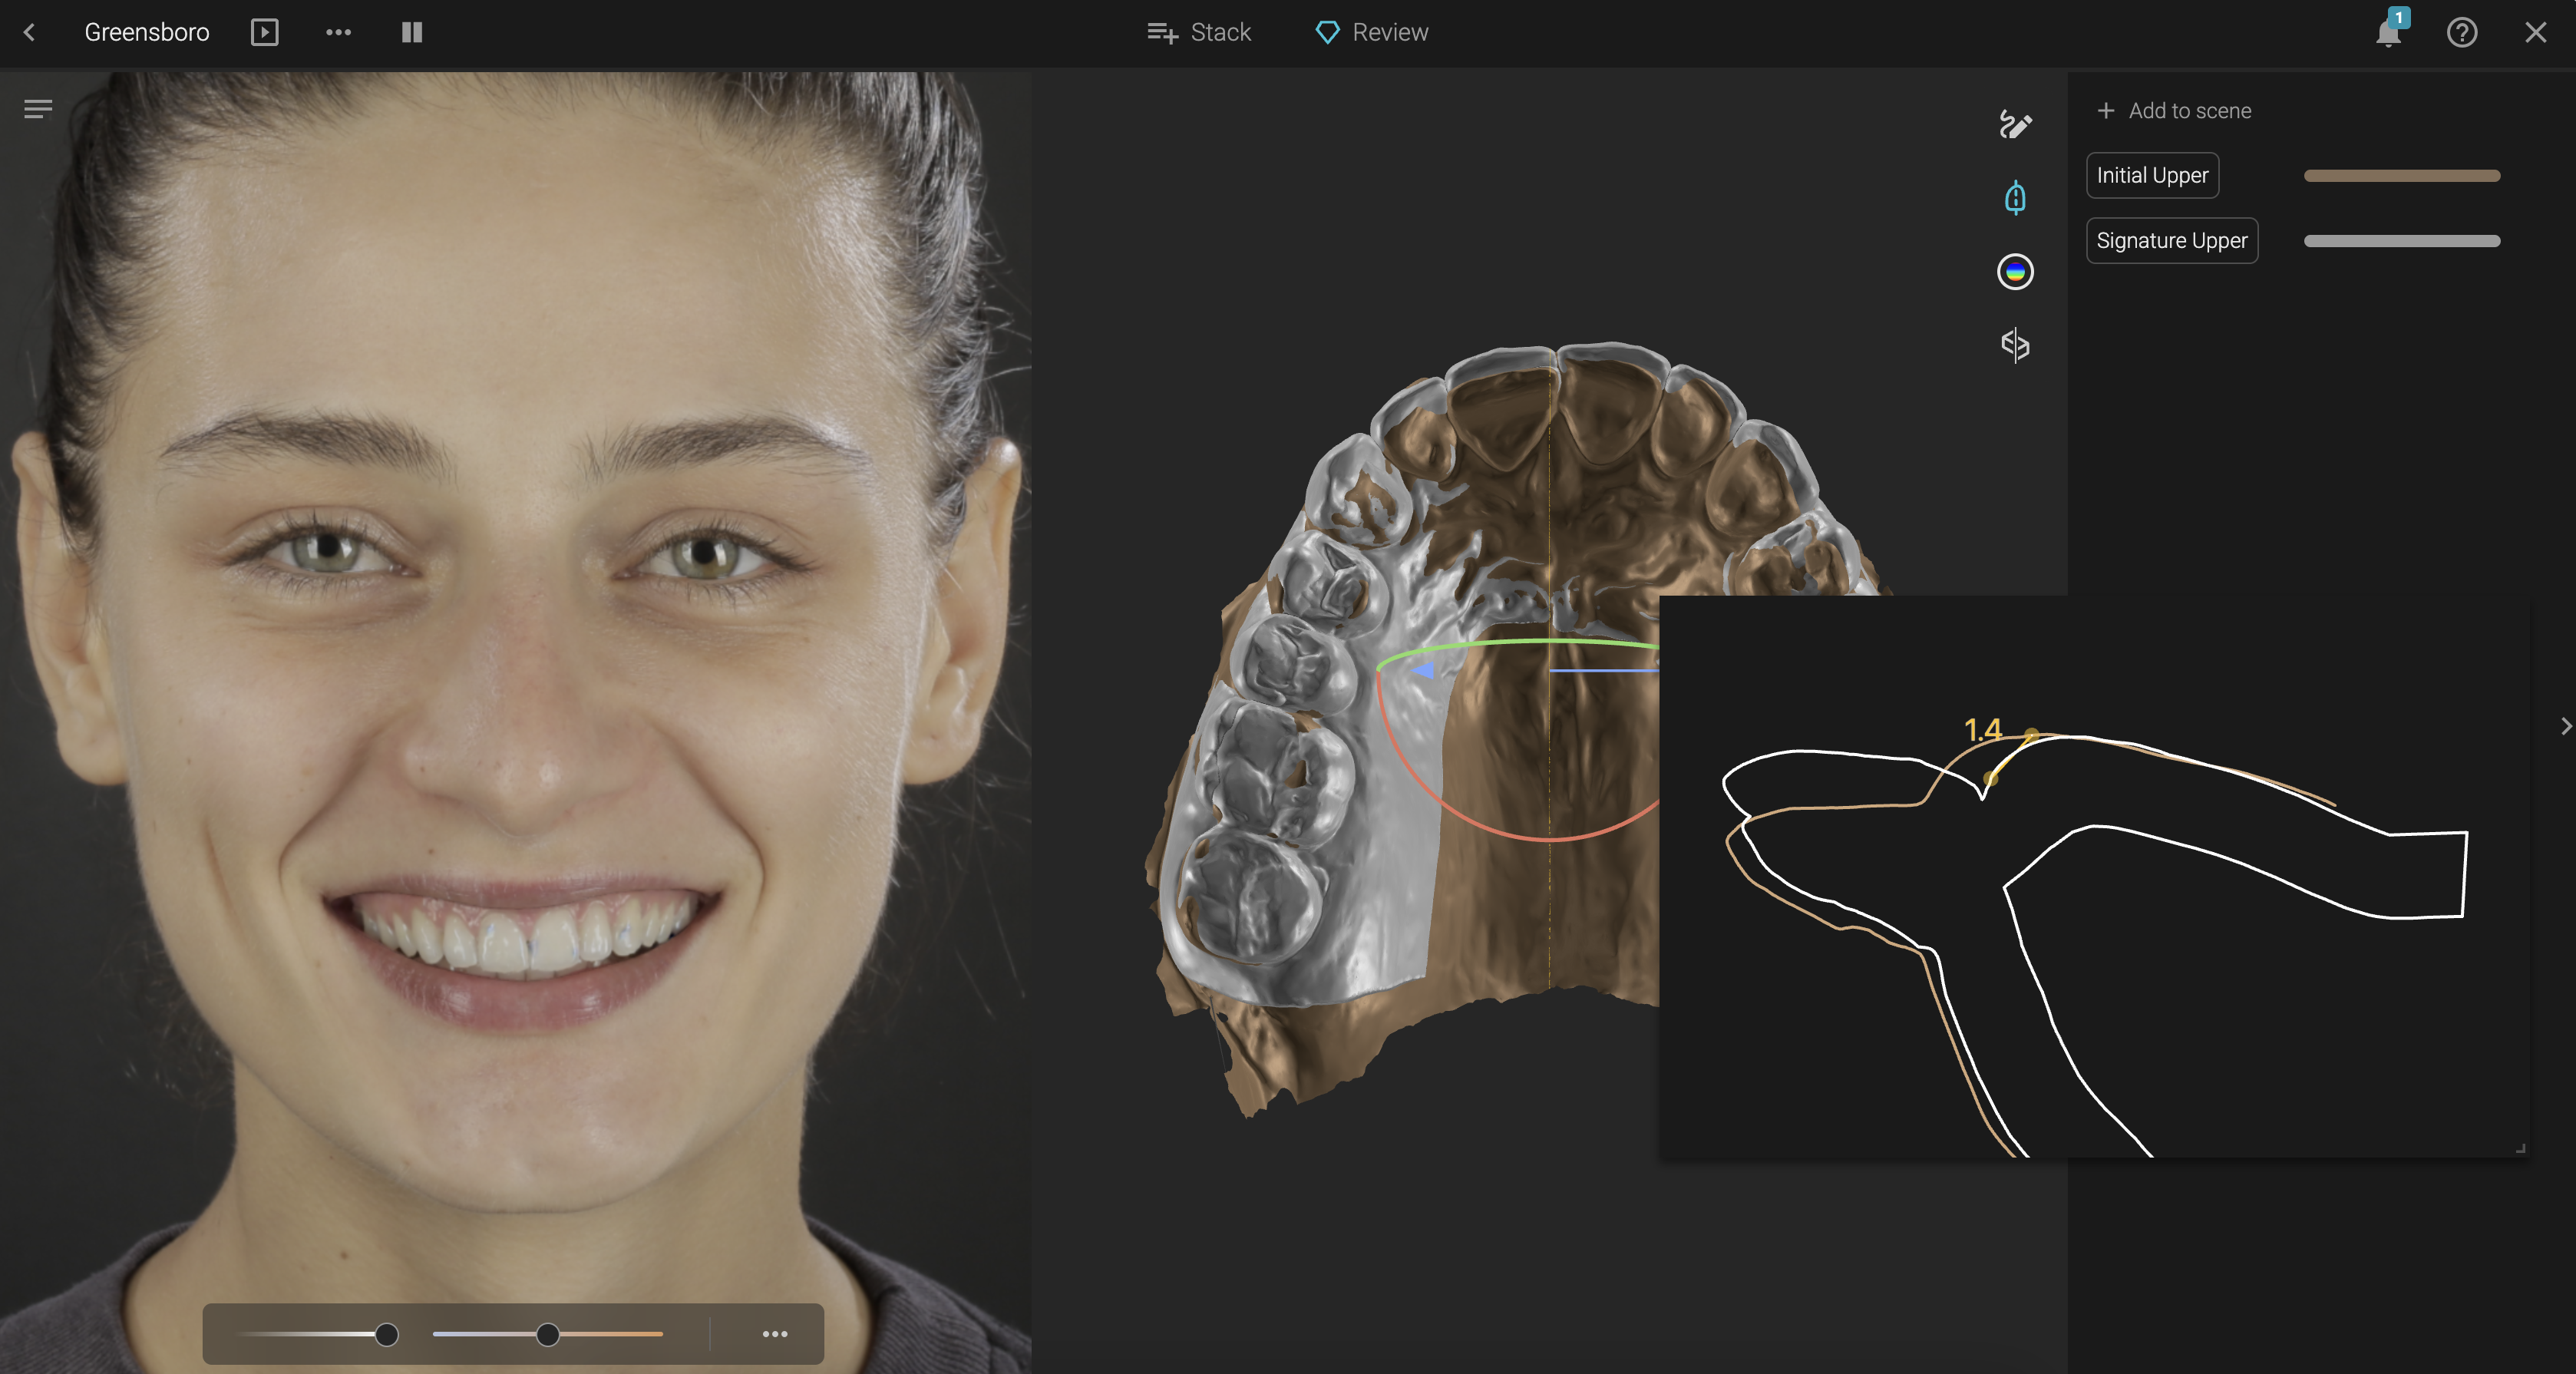Click the back arrow next to Greensboro
Screen dimensions: 2576x1374
point(30,33)
